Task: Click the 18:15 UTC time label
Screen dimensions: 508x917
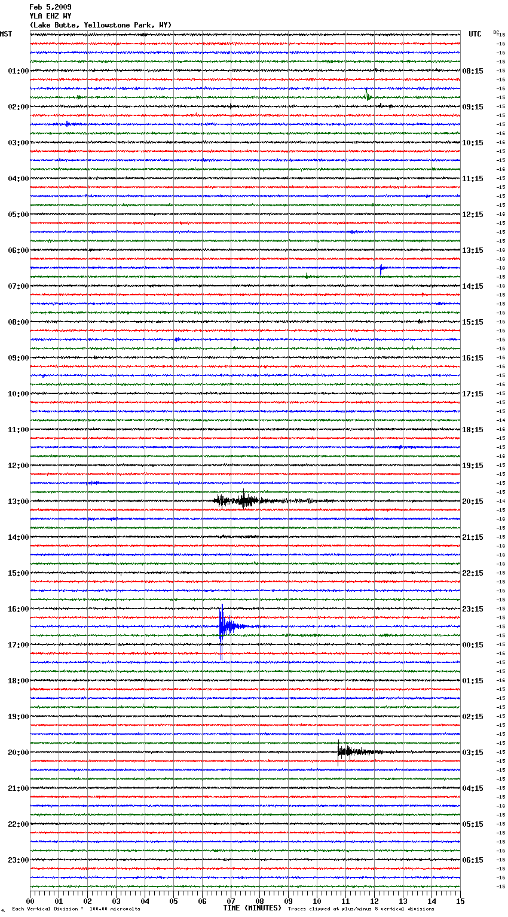Action: [473, 430]
